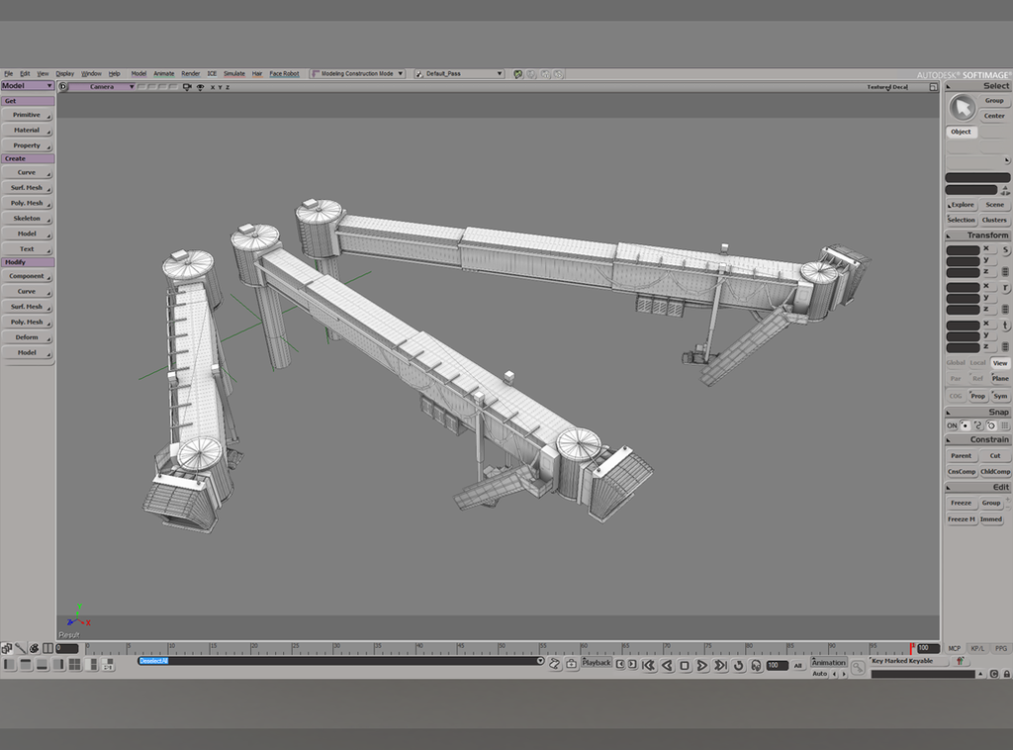This screenshot has height=750, width=1013.
Task: Click the Primitive button under Get
Action: coord(25,115)
